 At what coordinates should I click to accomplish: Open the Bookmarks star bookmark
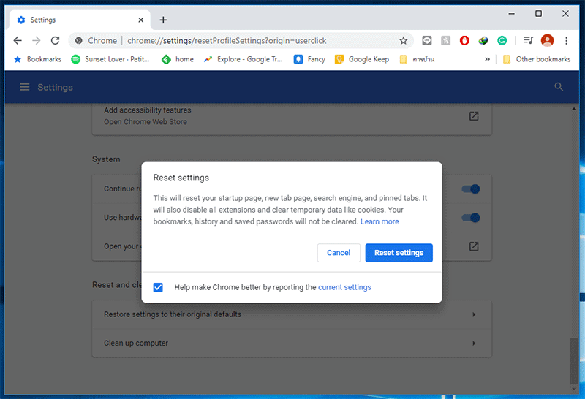[x=37, y=59]
